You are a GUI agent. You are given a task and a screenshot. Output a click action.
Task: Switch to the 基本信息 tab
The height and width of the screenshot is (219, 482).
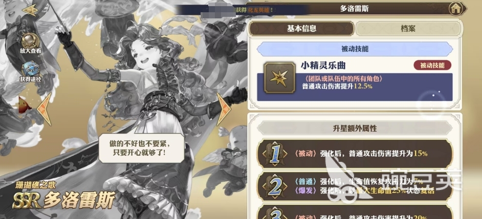point(301,29)
